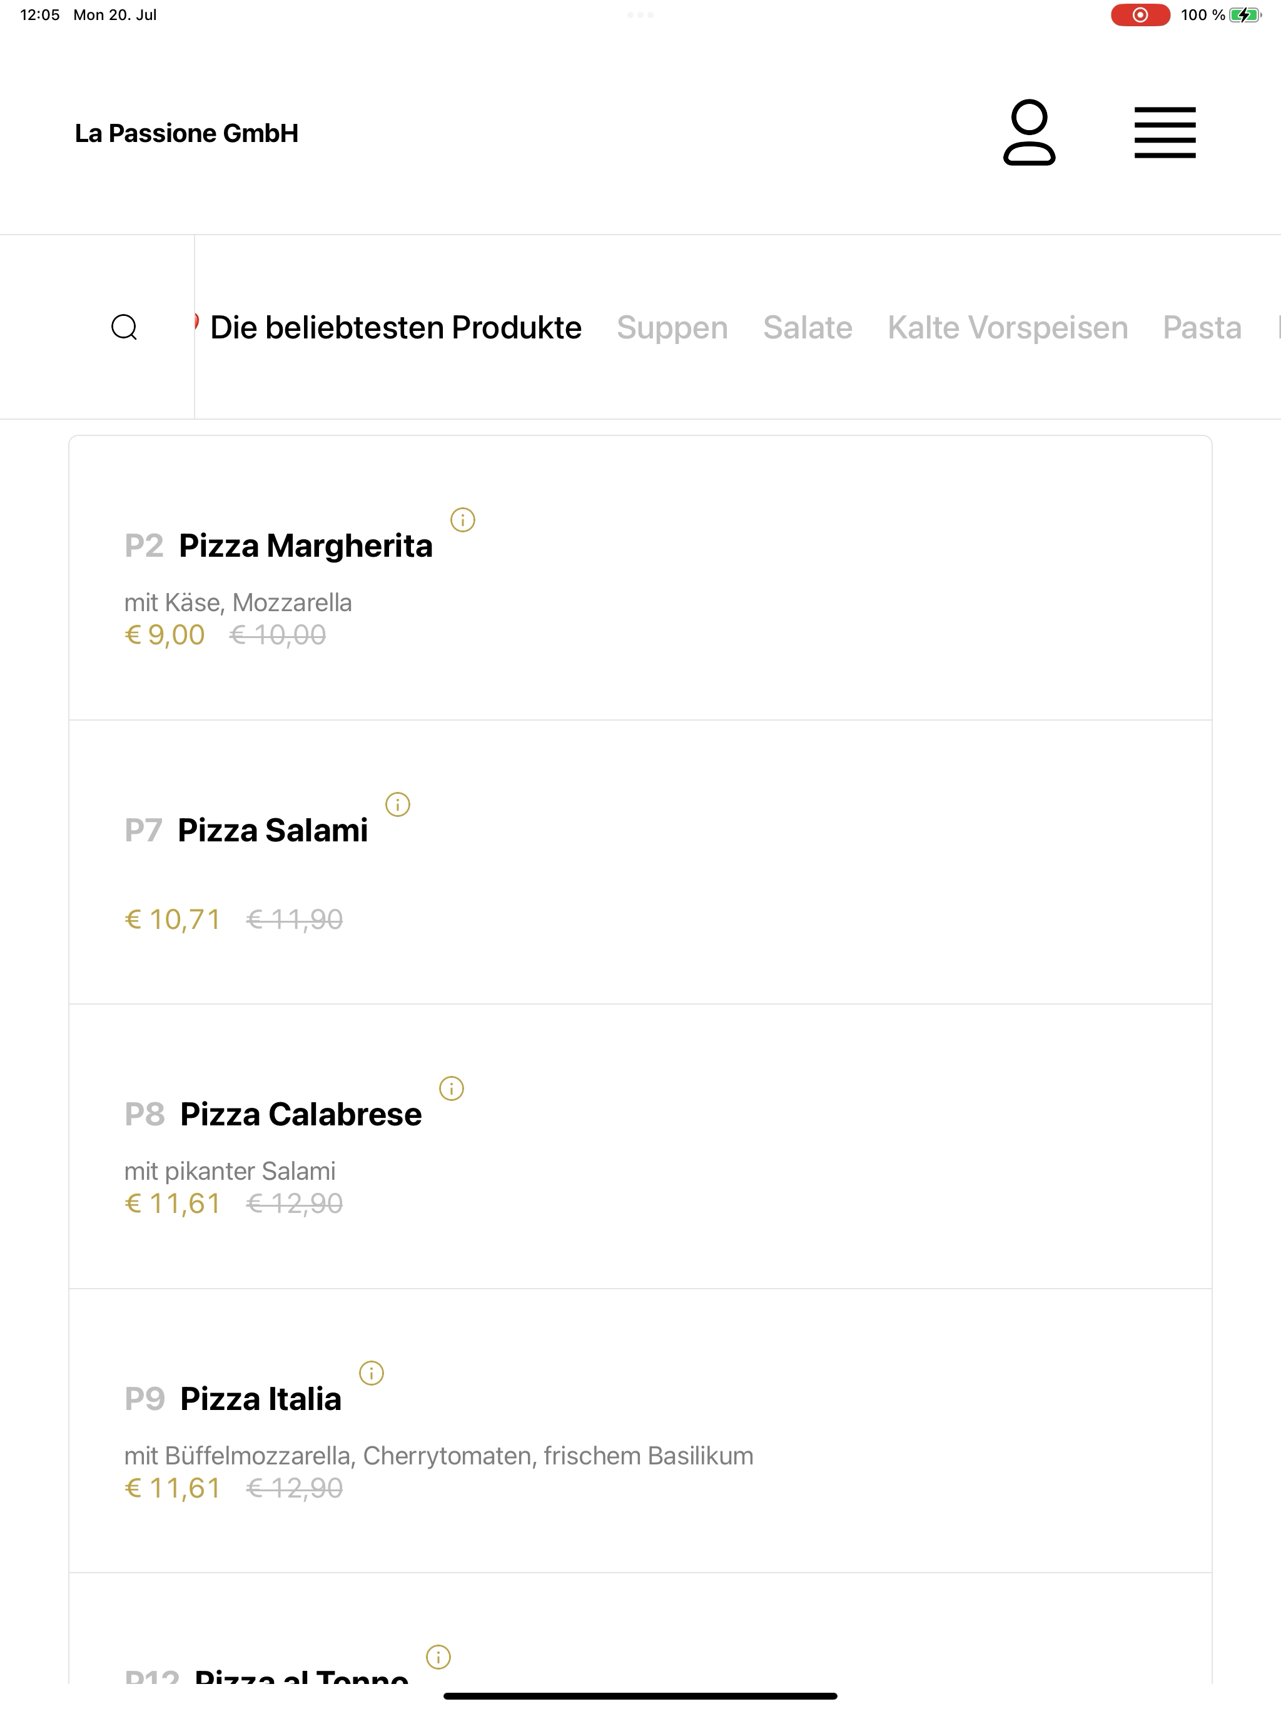The width and height of the screenshot is (1281, 1709).
Task: Click the La Passione GmbH title
Action: [186, 133]
